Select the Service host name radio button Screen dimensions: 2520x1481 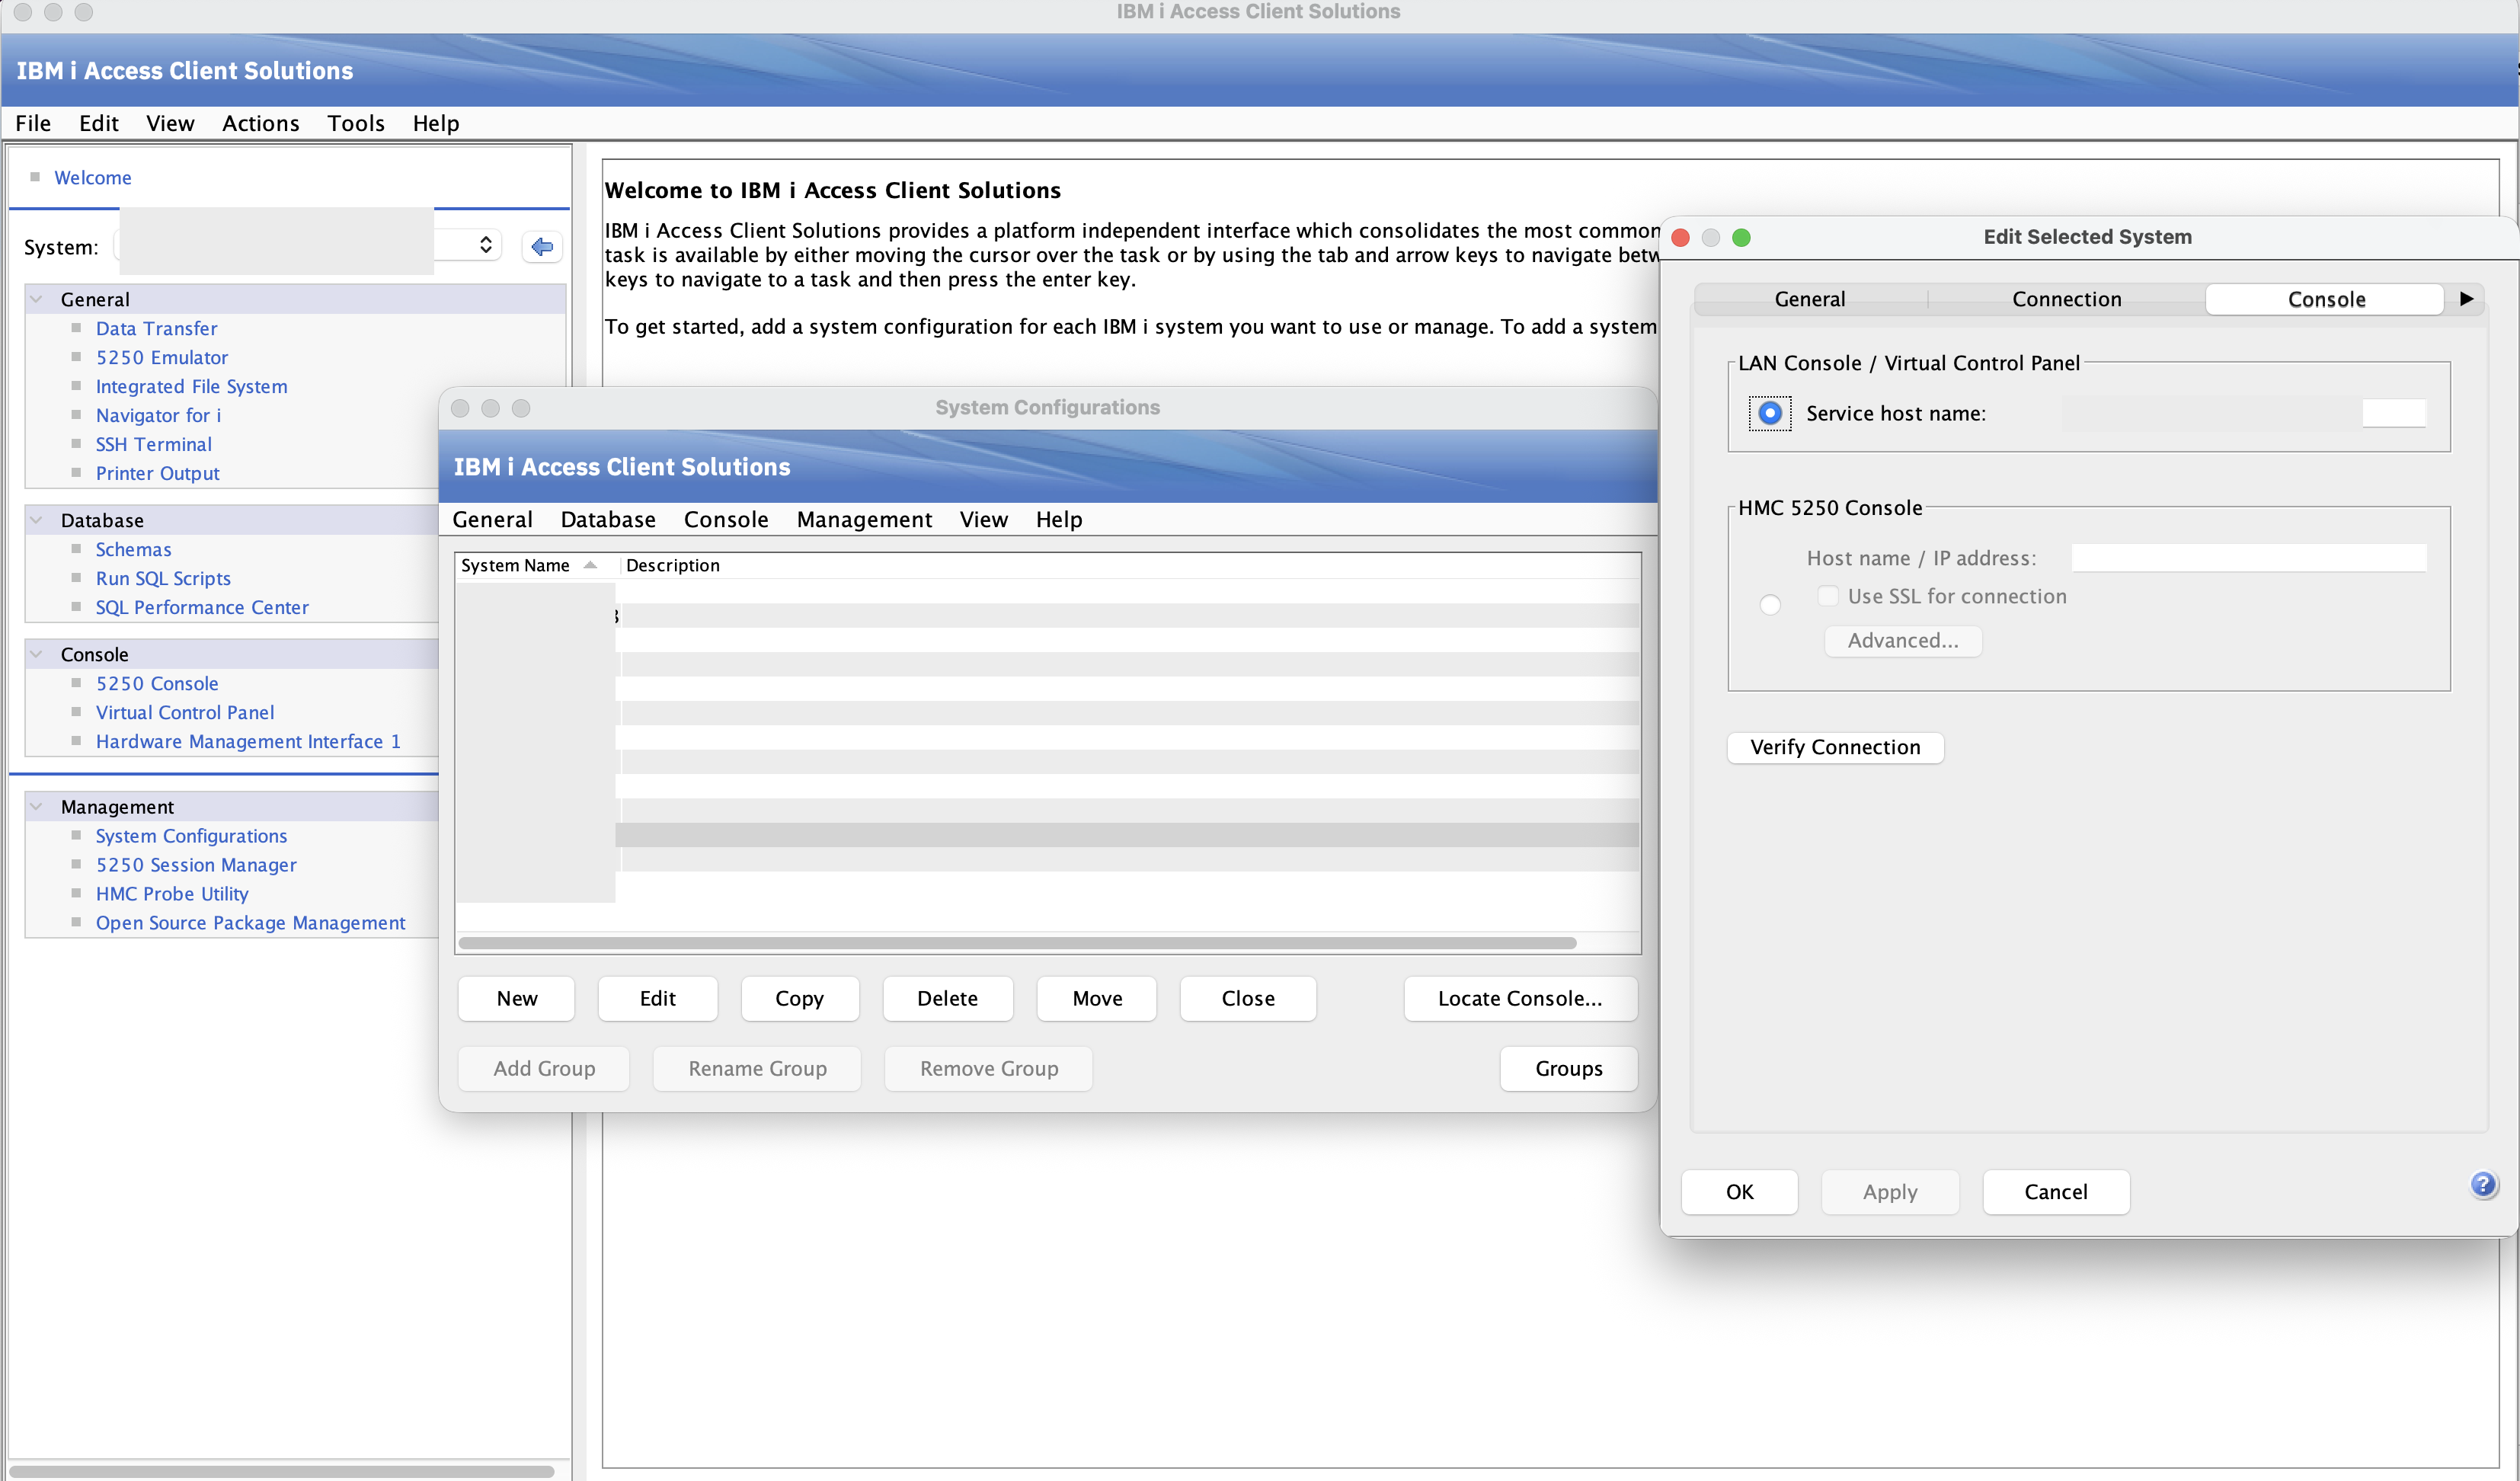click(1770, 413)
